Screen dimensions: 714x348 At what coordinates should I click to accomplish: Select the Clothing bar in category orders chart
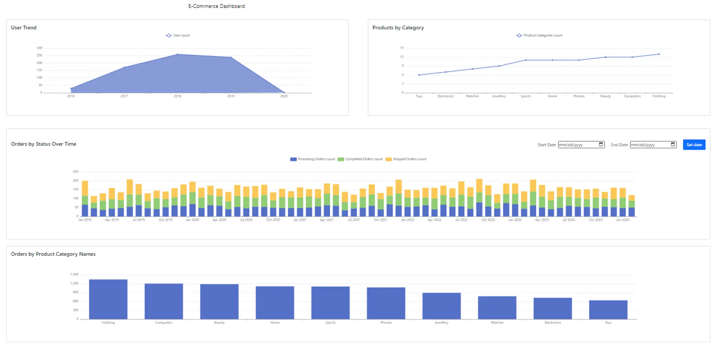108,299
